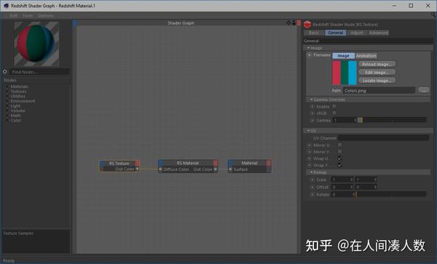Click the material preview sphere thumbnail
Screen dimensions: 437x264
tap(36, 44)
